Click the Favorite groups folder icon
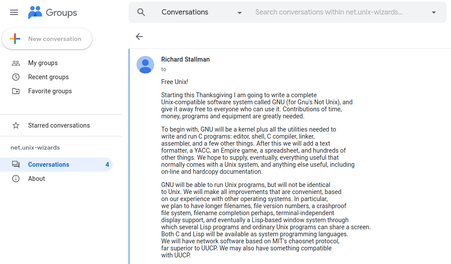 coord(16,91)
